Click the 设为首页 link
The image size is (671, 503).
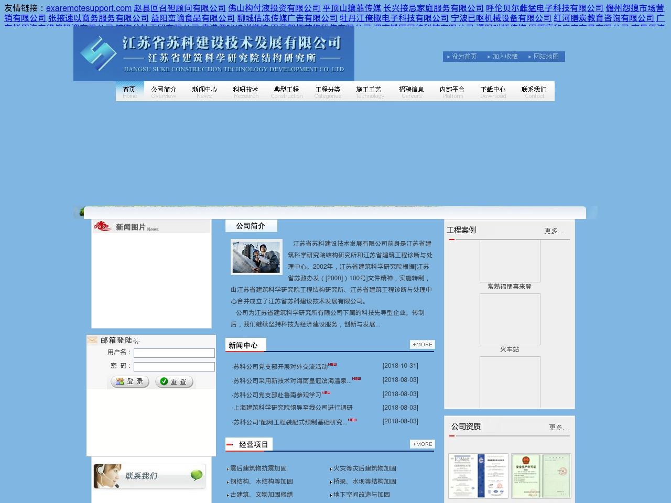[464, 57]
